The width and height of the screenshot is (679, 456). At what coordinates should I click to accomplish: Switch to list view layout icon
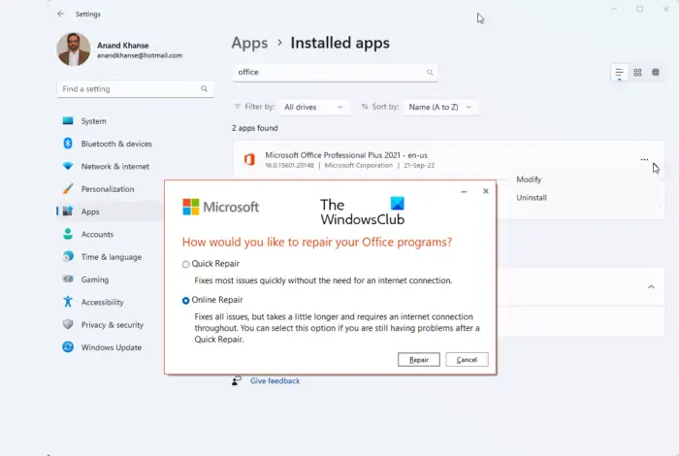point(619,73)
